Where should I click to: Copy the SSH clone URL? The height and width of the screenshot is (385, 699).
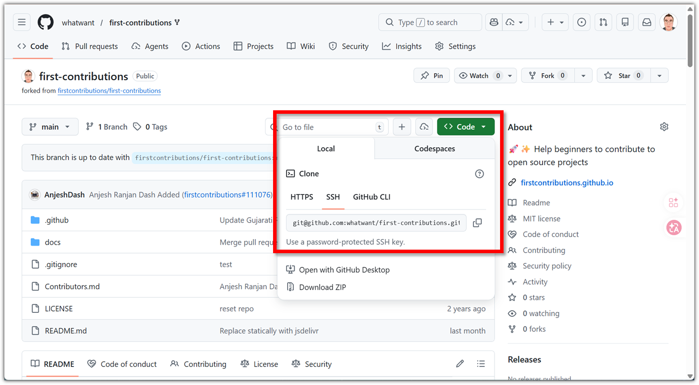coord(478,223)
